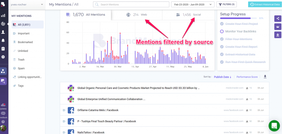Click the medicinsider icon of the Organic Personal Care mention
Screen dimensions: 282x134
point(71,88)
